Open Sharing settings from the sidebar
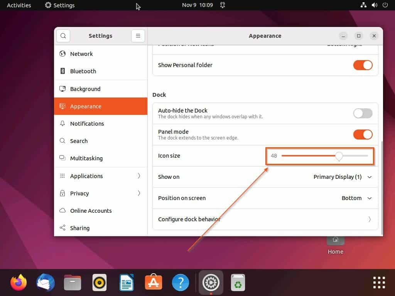This screenshot has width=395, height=296. (x=79, y=228)
